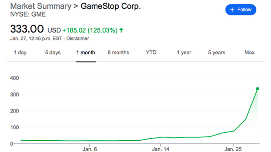Open the 5 years tab
Viewport: 271px width, 152px height.
click(217, 53)
